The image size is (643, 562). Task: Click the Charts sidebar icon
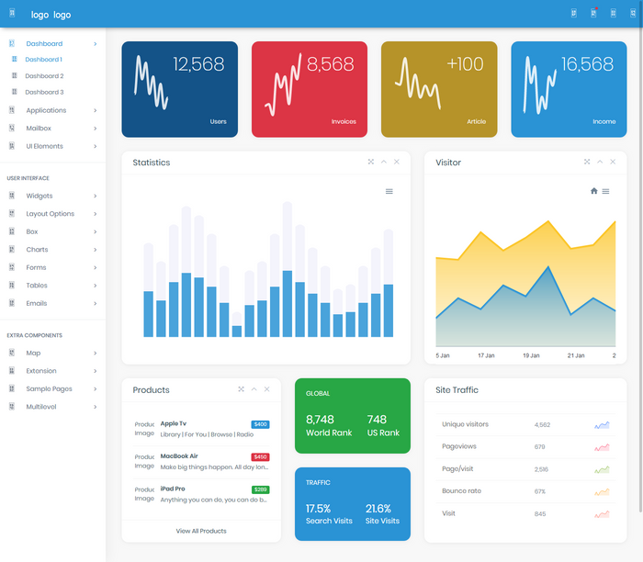click(12, 249)
